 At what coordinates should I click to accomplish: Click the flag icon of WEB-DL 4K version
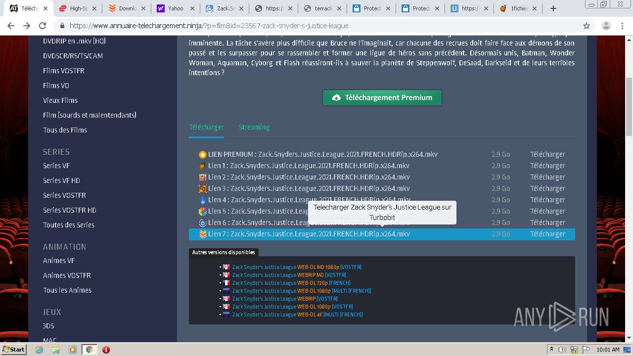[226, 314]
